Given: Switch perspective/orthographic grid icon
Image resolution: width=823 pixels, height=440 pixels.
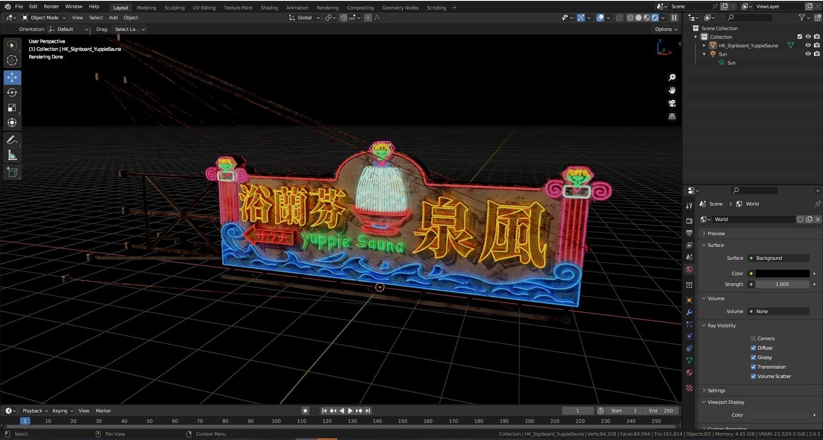Looking at the screenshot, I should click(x=672, y=116).
